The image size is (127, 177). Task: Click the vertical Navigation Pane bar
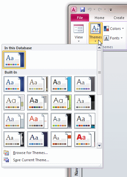tap(77, 172)
